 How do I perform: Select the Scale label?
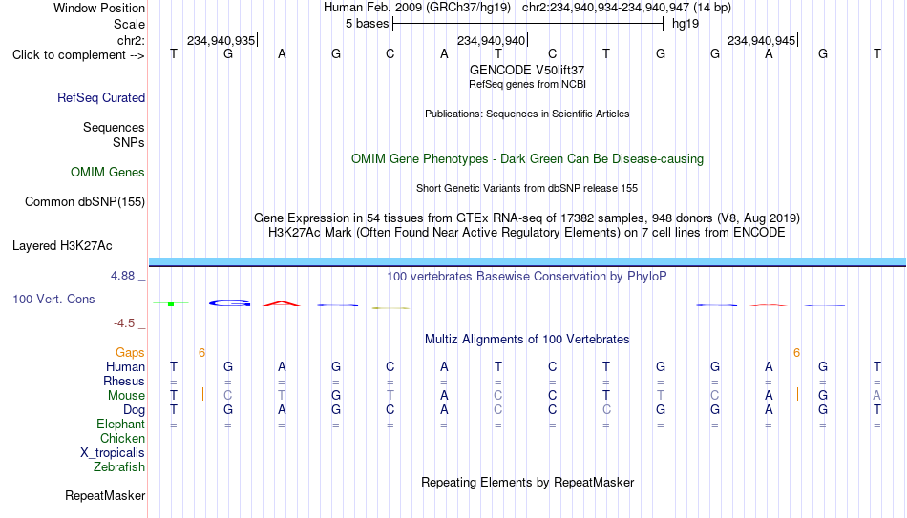click(129, 24)
